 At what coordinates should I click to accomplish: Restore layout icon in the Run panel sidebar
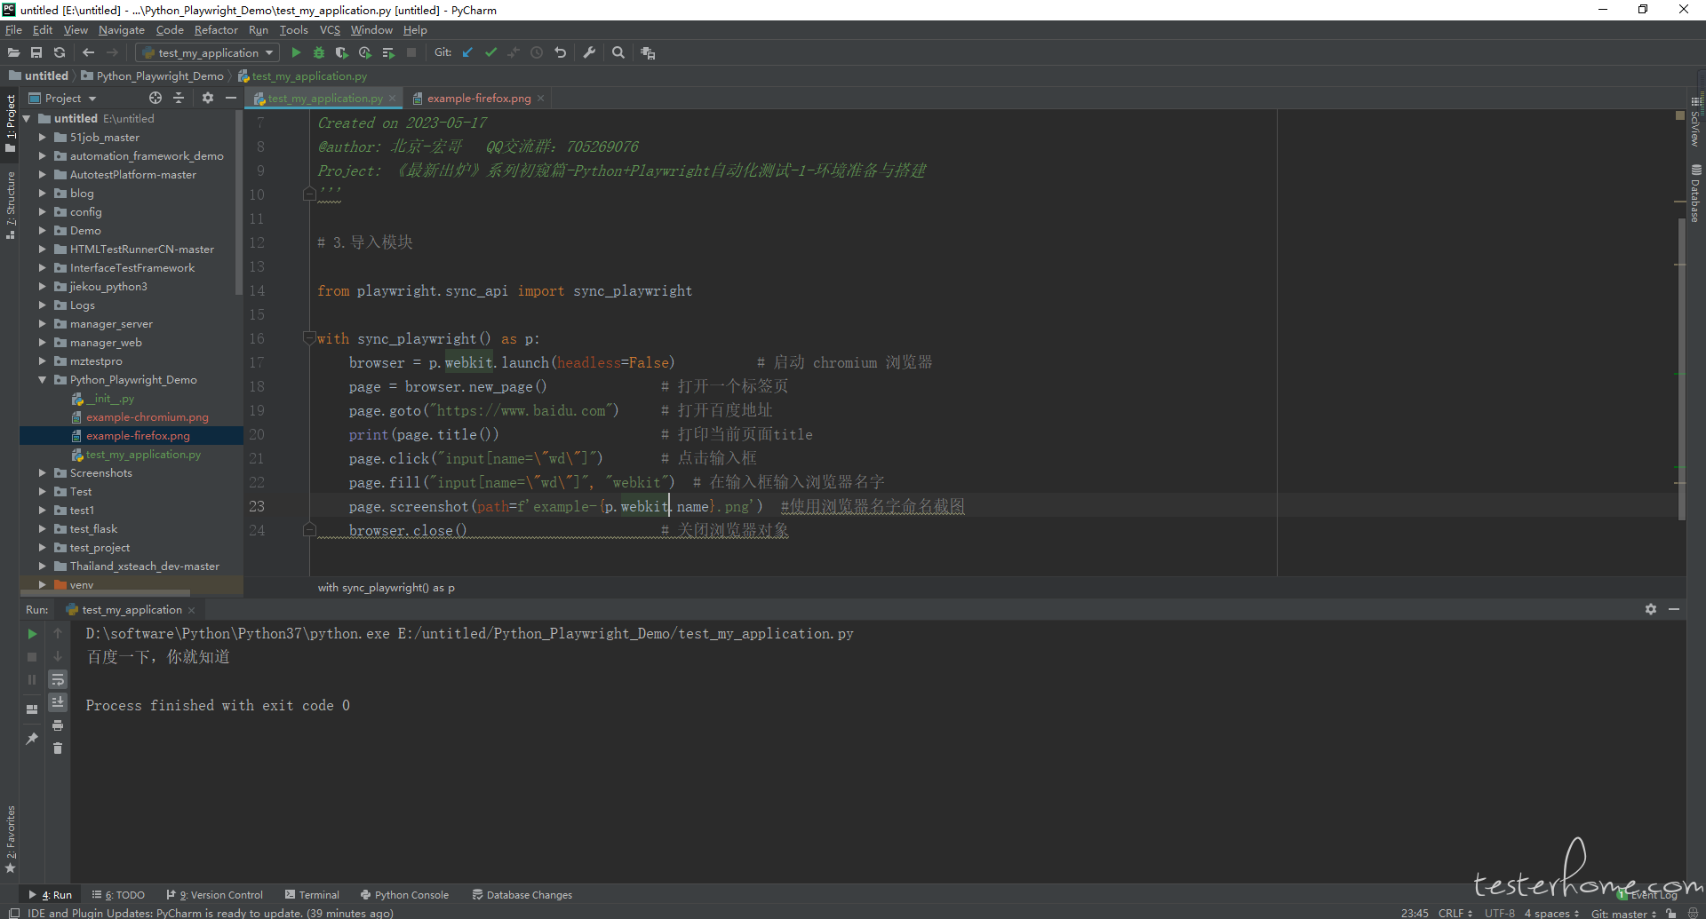32,709
